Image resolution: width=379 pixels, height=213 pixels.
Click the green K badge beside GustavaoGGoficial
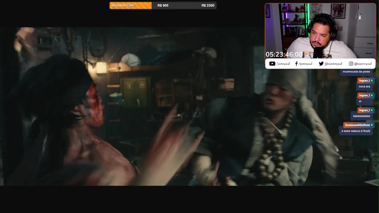click(372, 125)
